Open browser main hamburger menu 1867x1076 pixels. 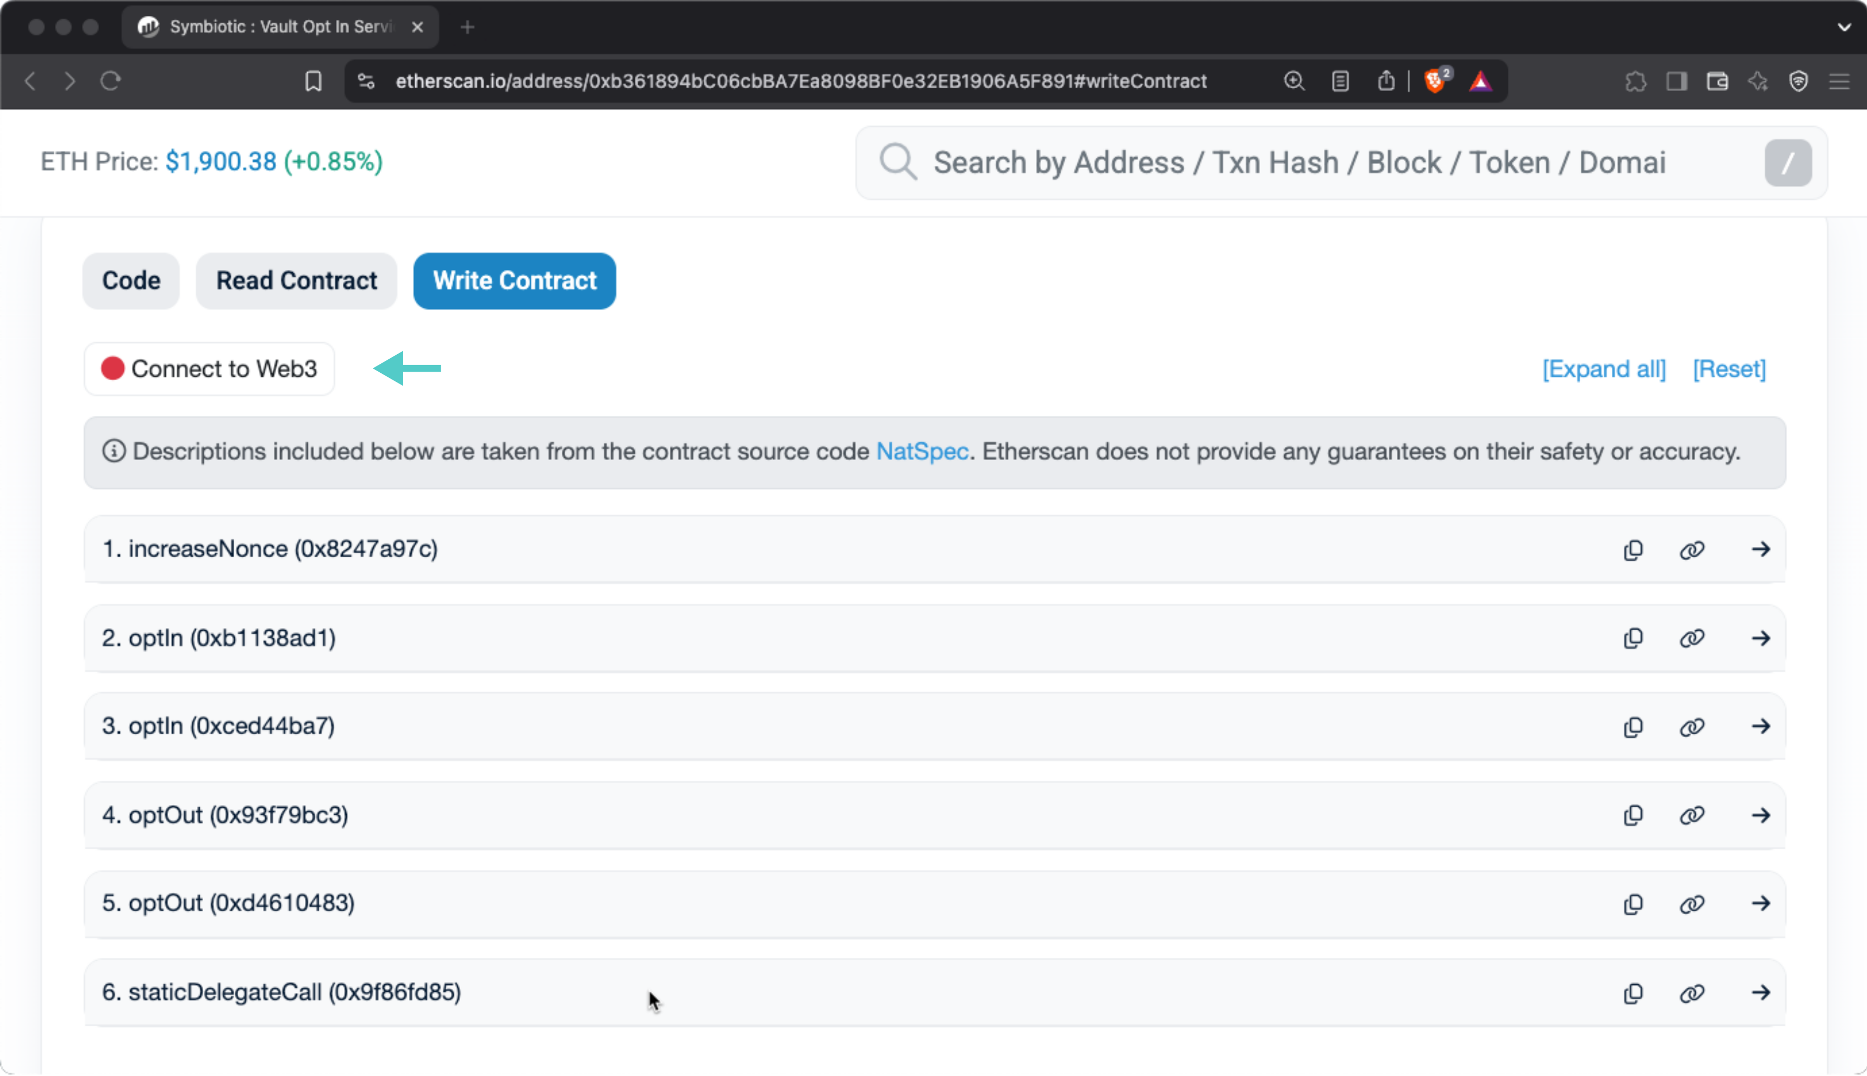point(1840,80)
